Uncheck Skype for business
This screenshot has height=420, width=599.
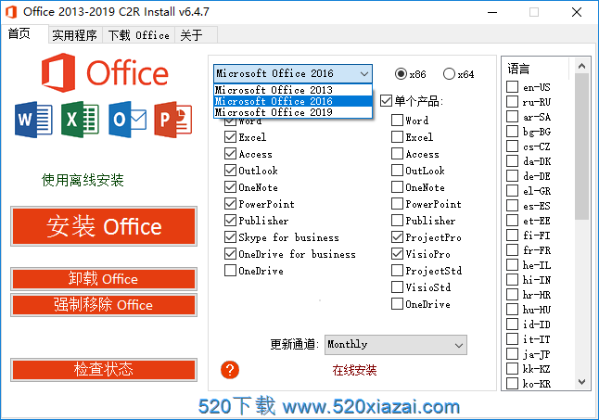pyautogui.click(x=230, y=236)
